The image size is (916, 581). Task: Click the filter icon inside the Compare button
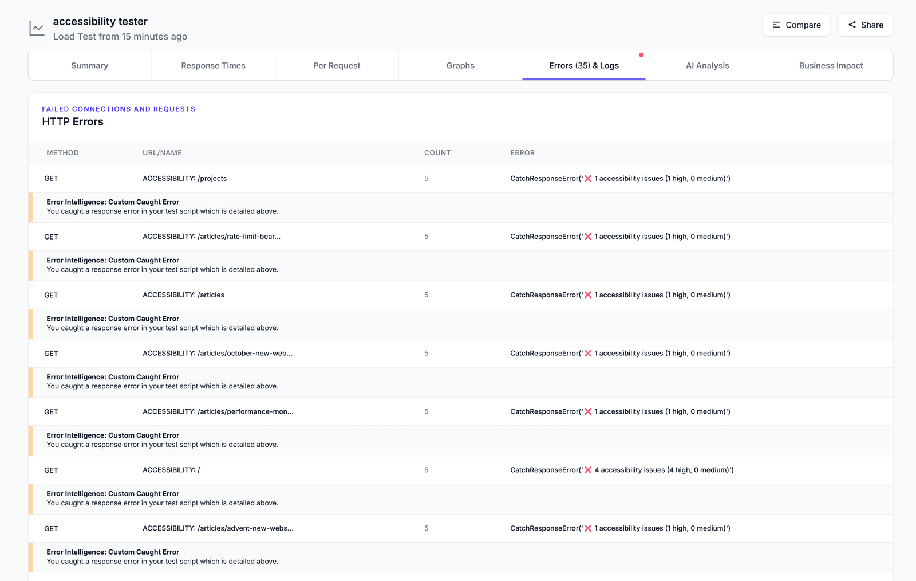click(x=776, y=25)
